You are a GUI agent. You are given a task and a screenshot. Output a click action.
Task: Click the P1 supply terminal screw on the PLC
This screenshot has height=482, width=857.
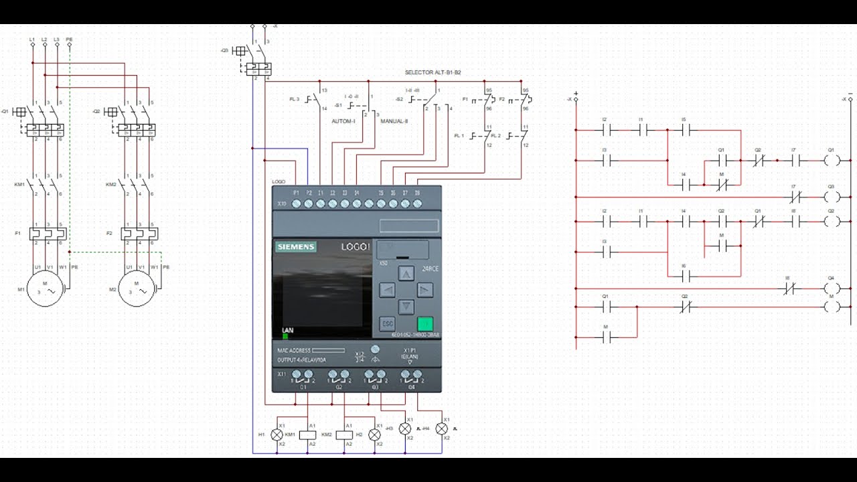tap(296, 204)
